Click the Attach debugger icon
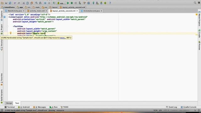 coord(80,3)
